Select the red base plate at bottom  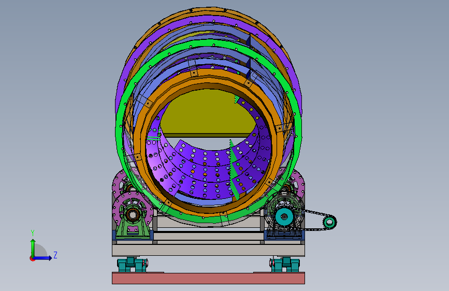(x=208, y=278)
